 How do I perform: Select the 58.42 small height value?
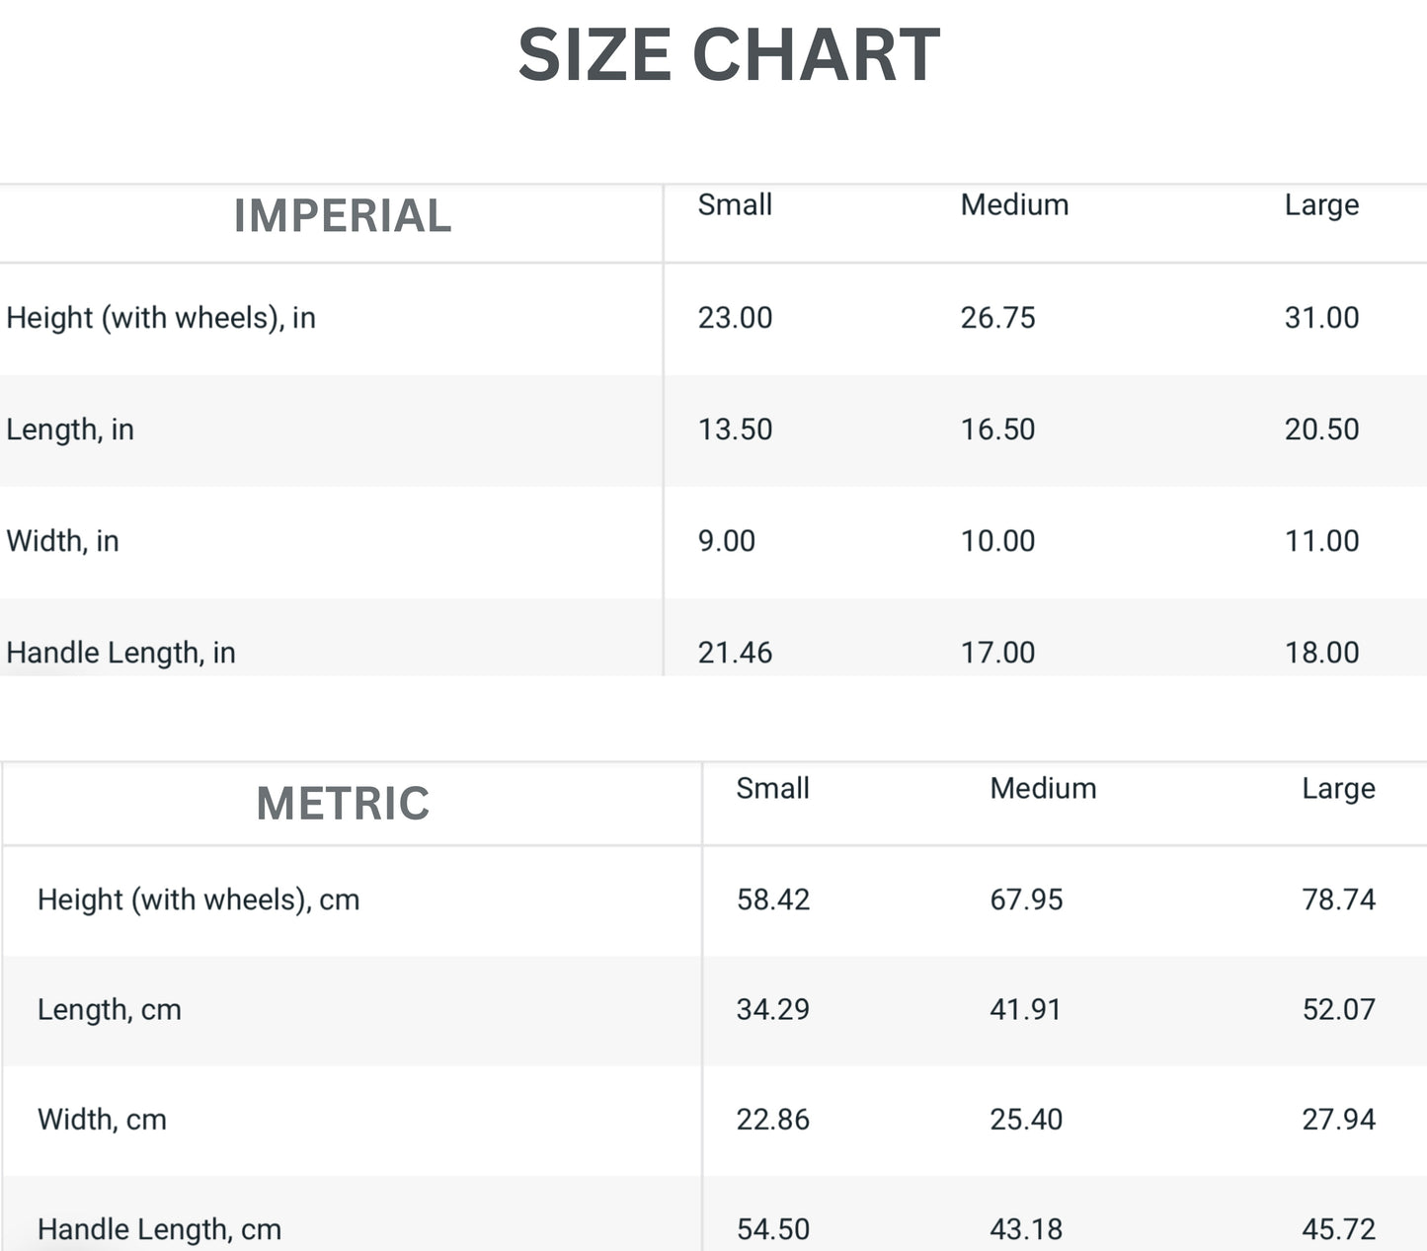pos(772,899)
